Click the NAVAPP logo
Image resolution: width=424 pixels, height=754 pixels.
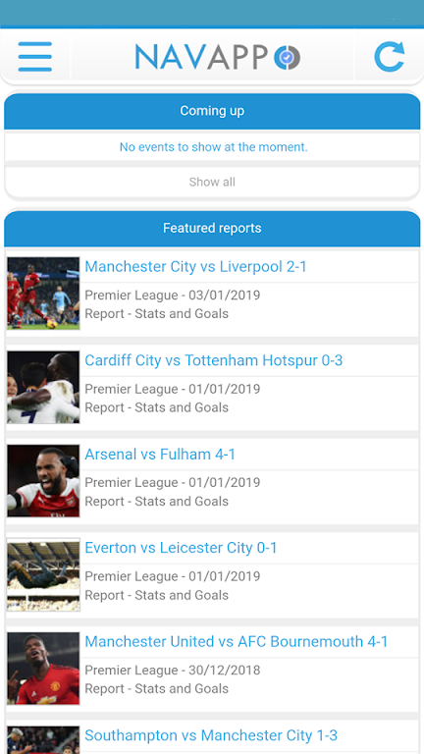(218, 57)
